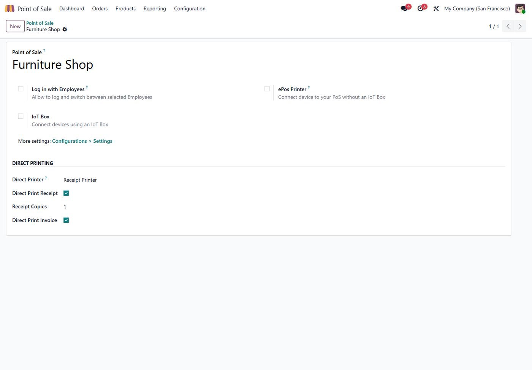This screenshot has width=532, height=370.
Task: Click the Point of Sale app title
Action: (34, 8)
